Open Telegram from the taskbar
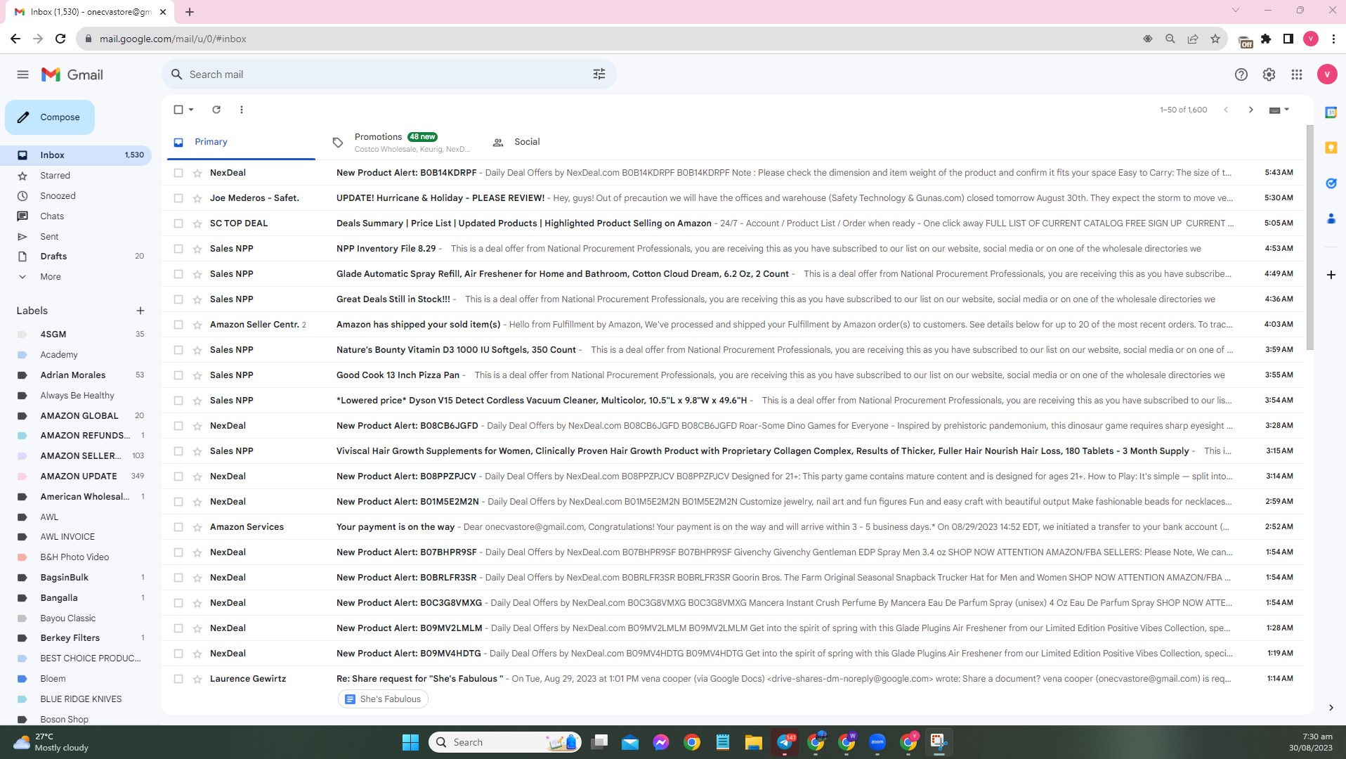 coord(785,742)
